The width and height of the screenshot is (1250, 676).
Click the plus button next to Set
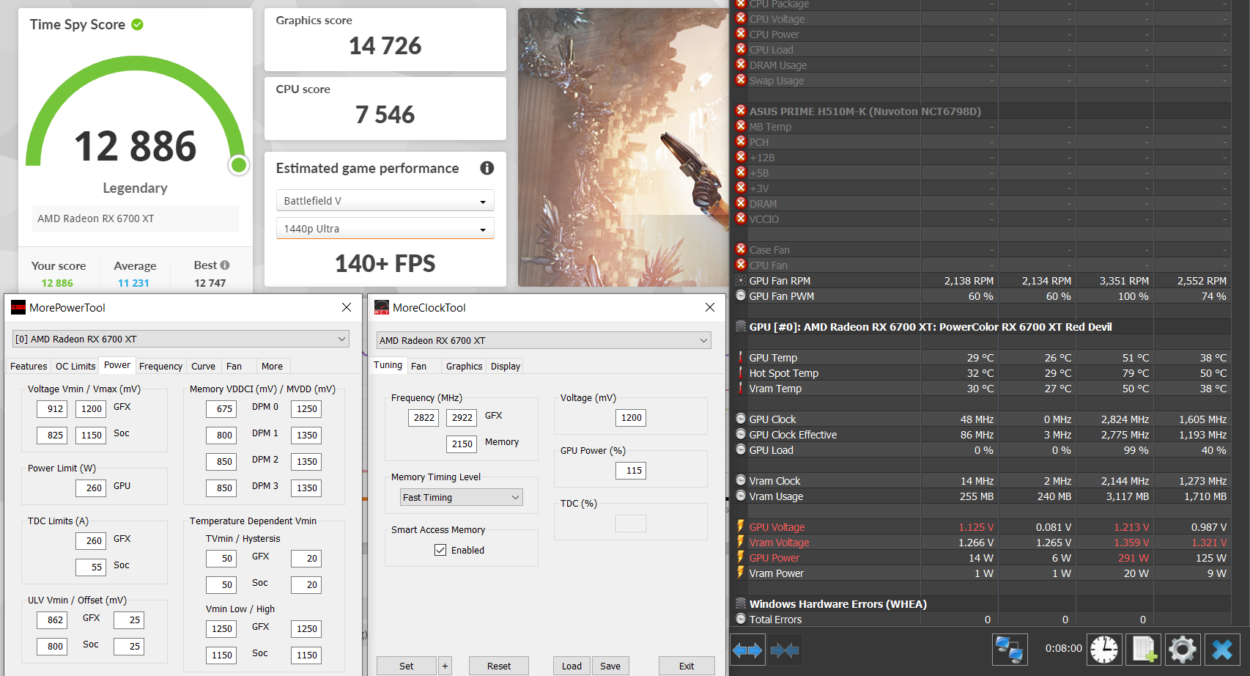(x=445, y=666)
